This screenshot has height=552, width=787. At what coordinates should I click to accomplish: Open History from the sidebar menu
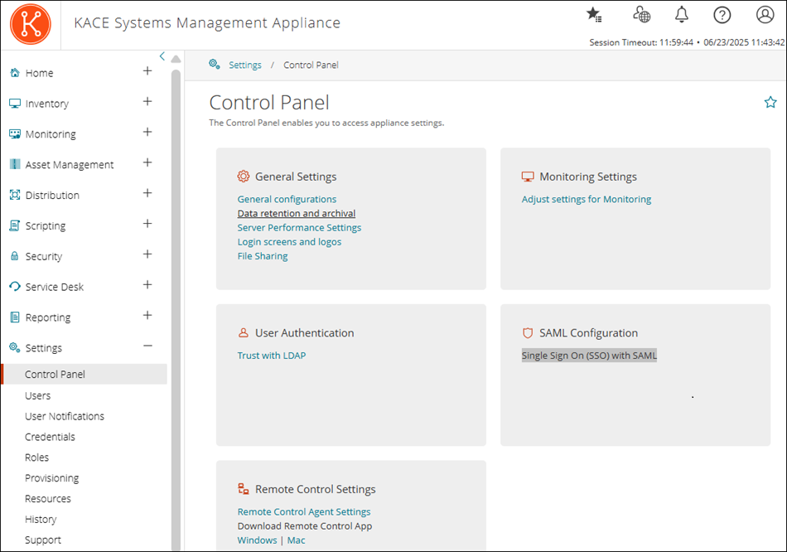41,519
